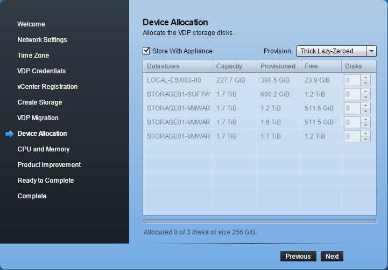Click the Disks input for LOCAL-ESXI03-00
Image resolution: width=388 pixels, height=270 pixels.
click(352, 80)
